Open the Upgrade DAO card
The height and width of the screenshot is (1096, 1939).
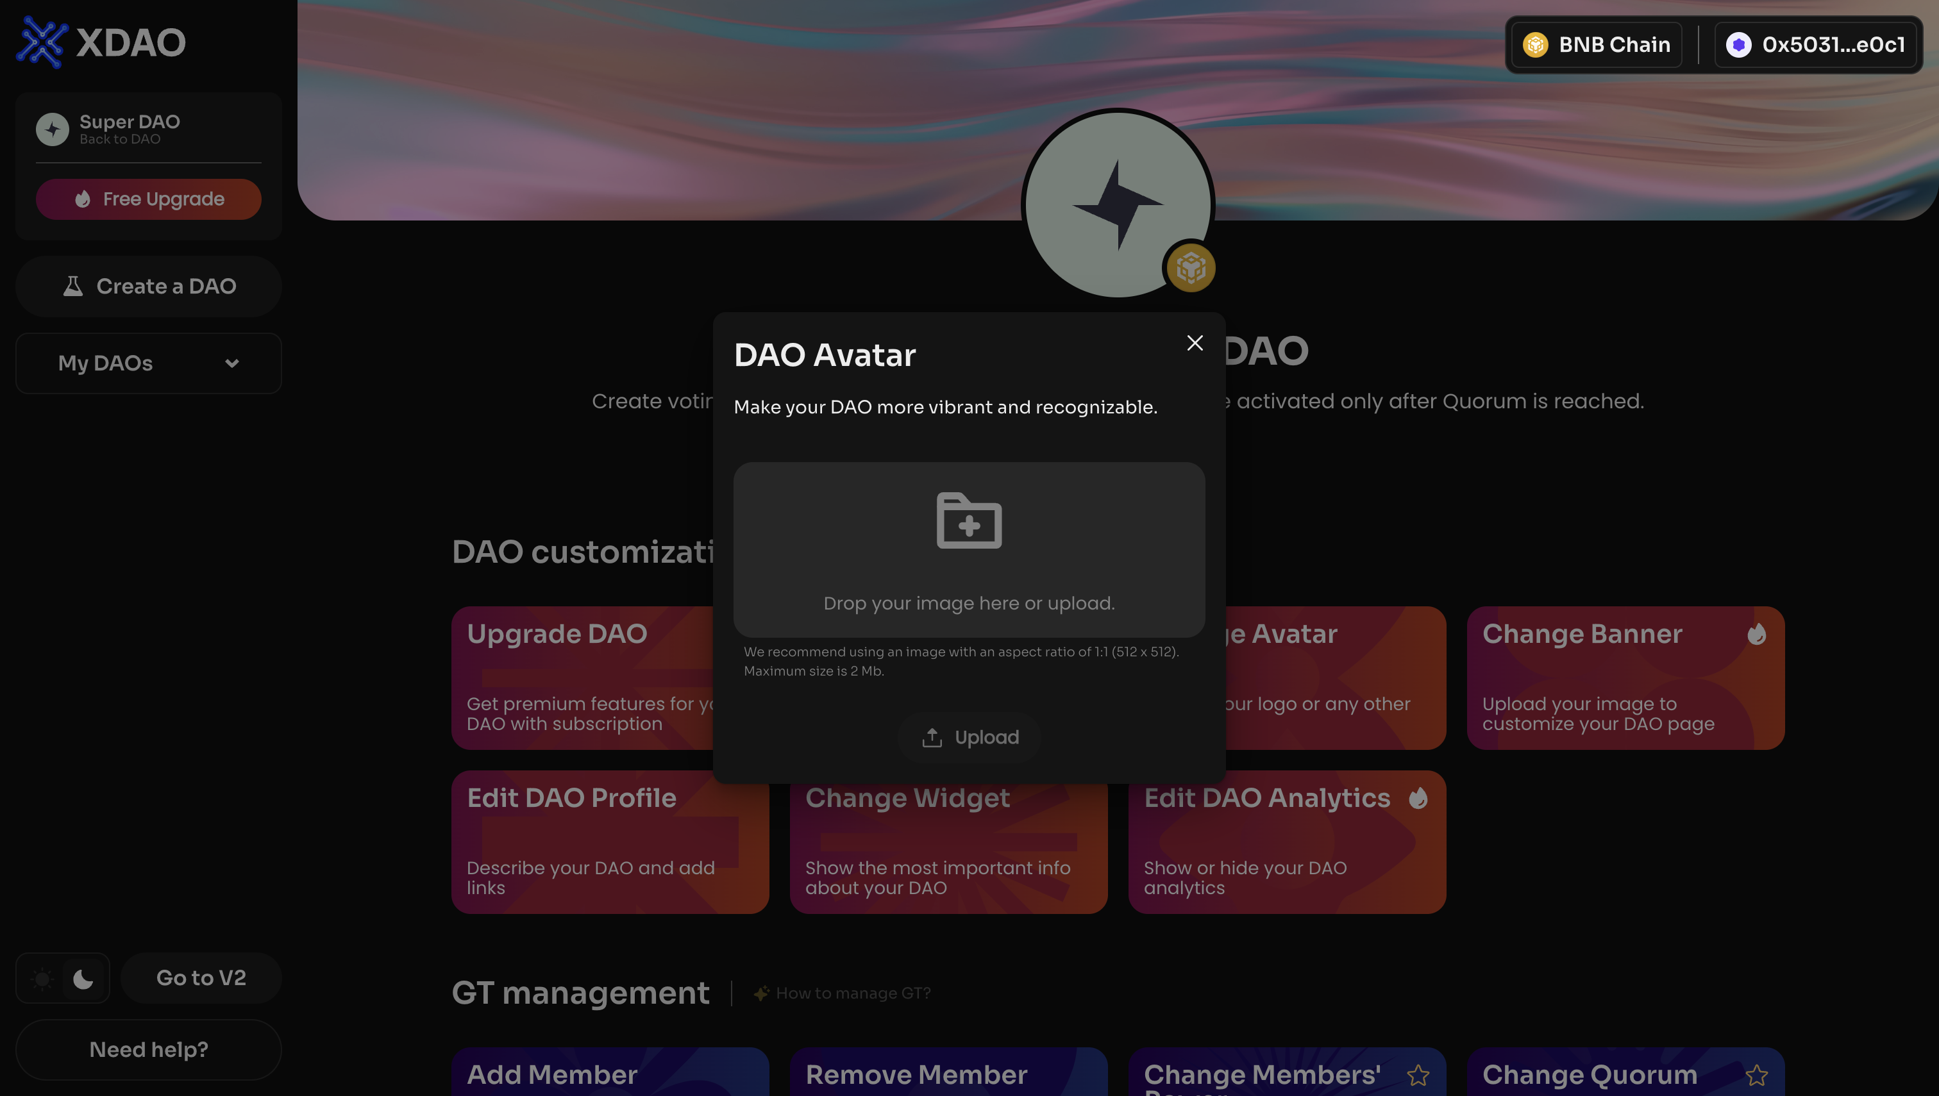[x=582, y=677]
